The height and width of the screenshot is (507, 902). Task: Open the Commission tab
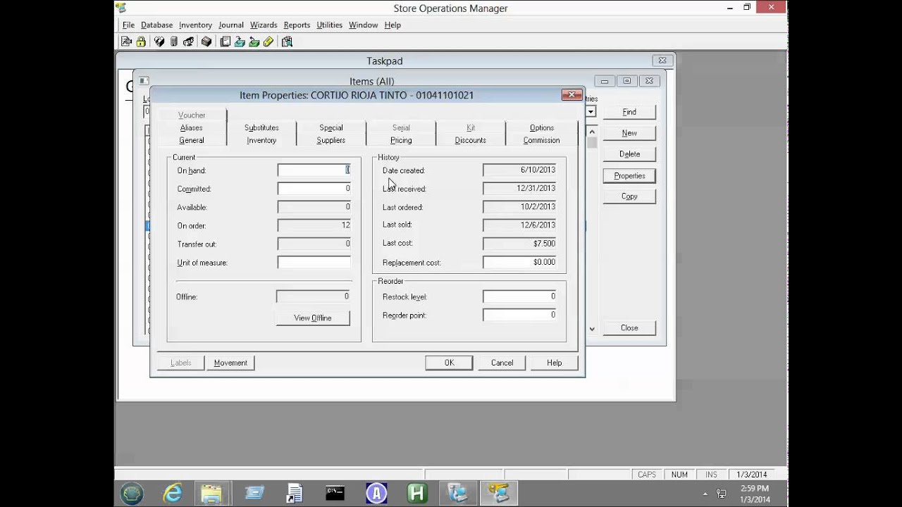click(x=541, y=140)
